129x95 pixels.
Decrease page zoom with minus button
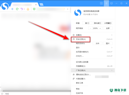(90, 28)
